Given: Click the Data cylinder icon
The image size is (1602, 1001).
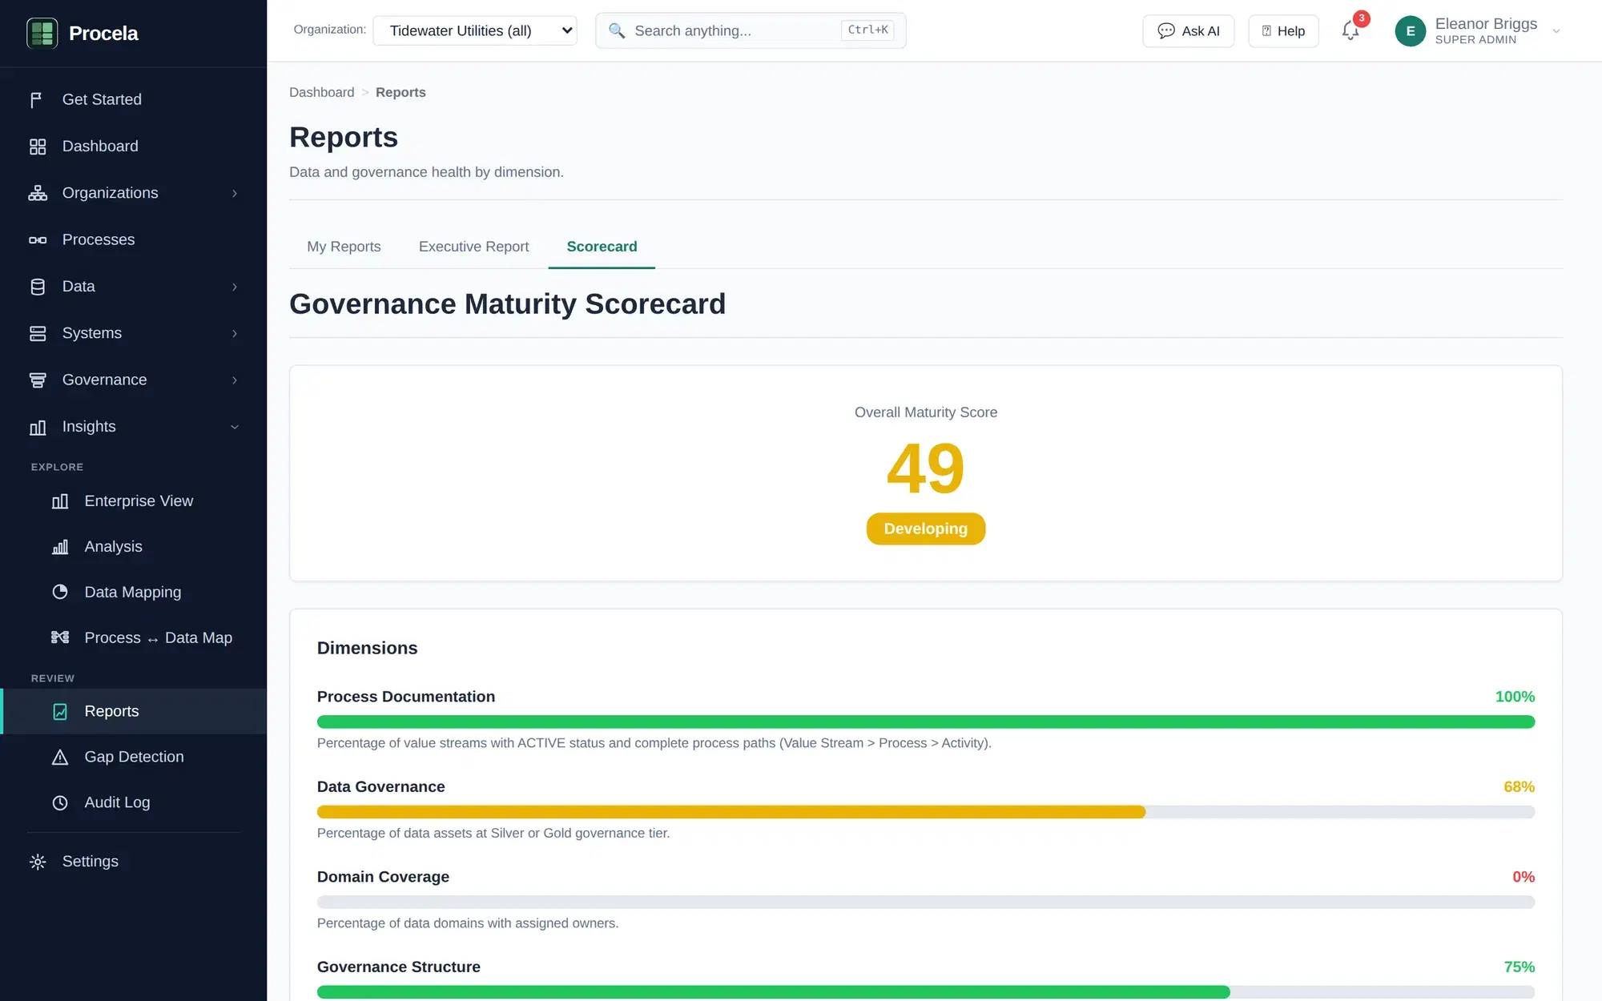Looking at the screenshot, I should pyautogui.click(x=37, y=287).
